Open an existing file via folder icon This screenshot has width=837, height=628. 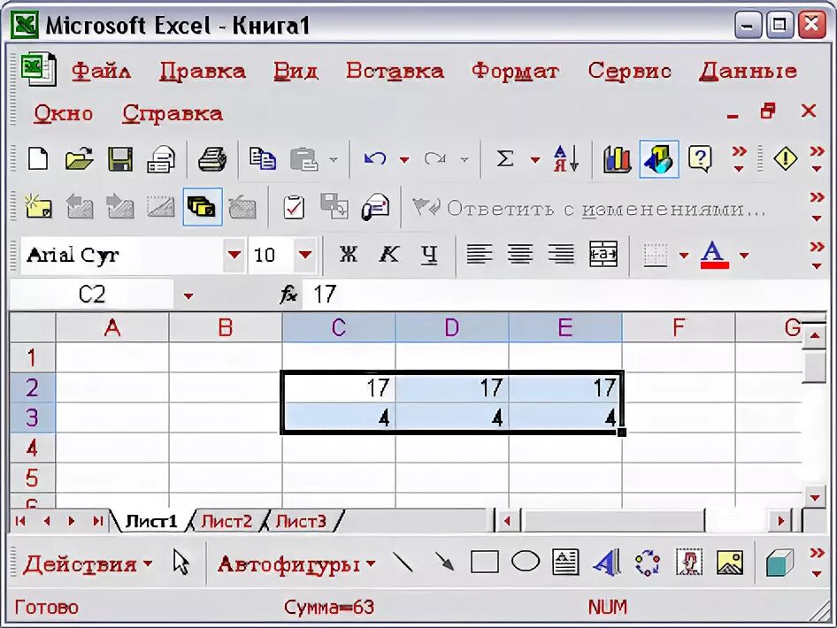[x=79, y=159]
